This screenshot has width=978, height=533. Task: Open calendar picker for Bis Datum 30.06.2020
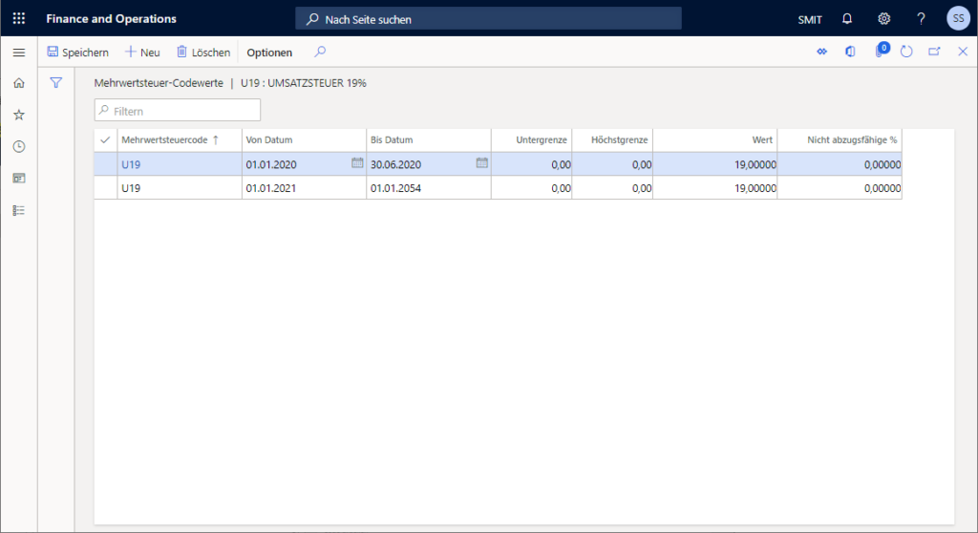tap(482, 163)
